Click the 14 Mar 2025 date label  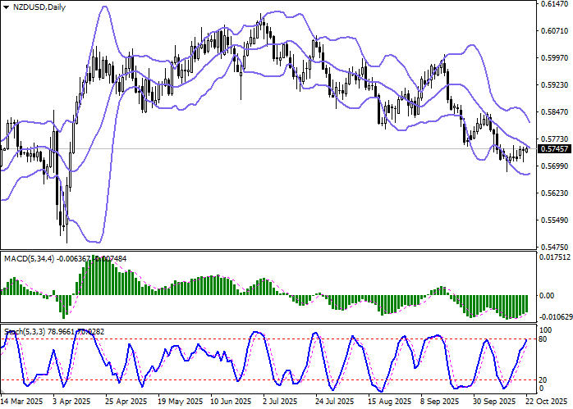point(22,402)
